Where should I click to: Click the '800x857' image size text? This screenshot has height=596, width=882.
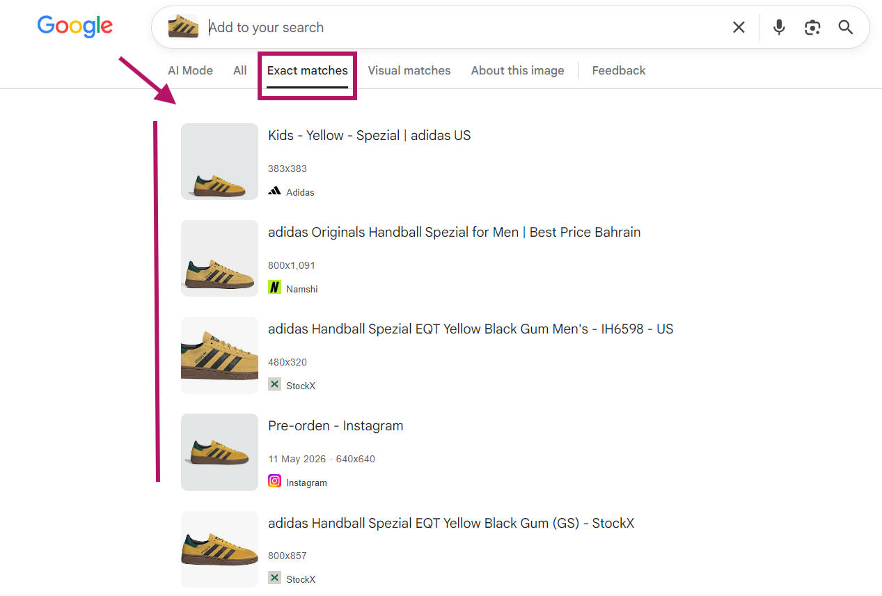pos(288,556)
